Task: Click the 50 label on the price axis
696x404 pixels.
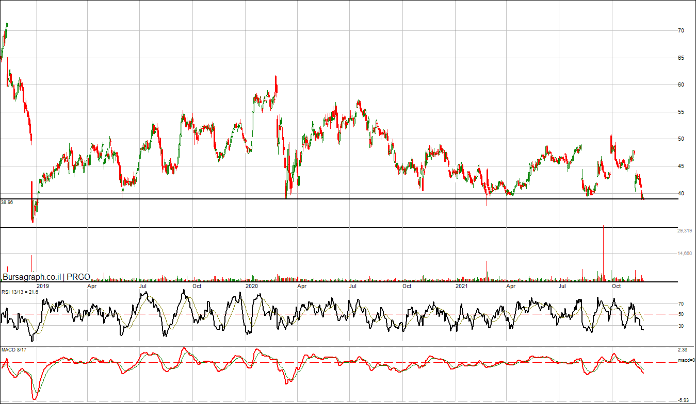Action: coord(681,139)
